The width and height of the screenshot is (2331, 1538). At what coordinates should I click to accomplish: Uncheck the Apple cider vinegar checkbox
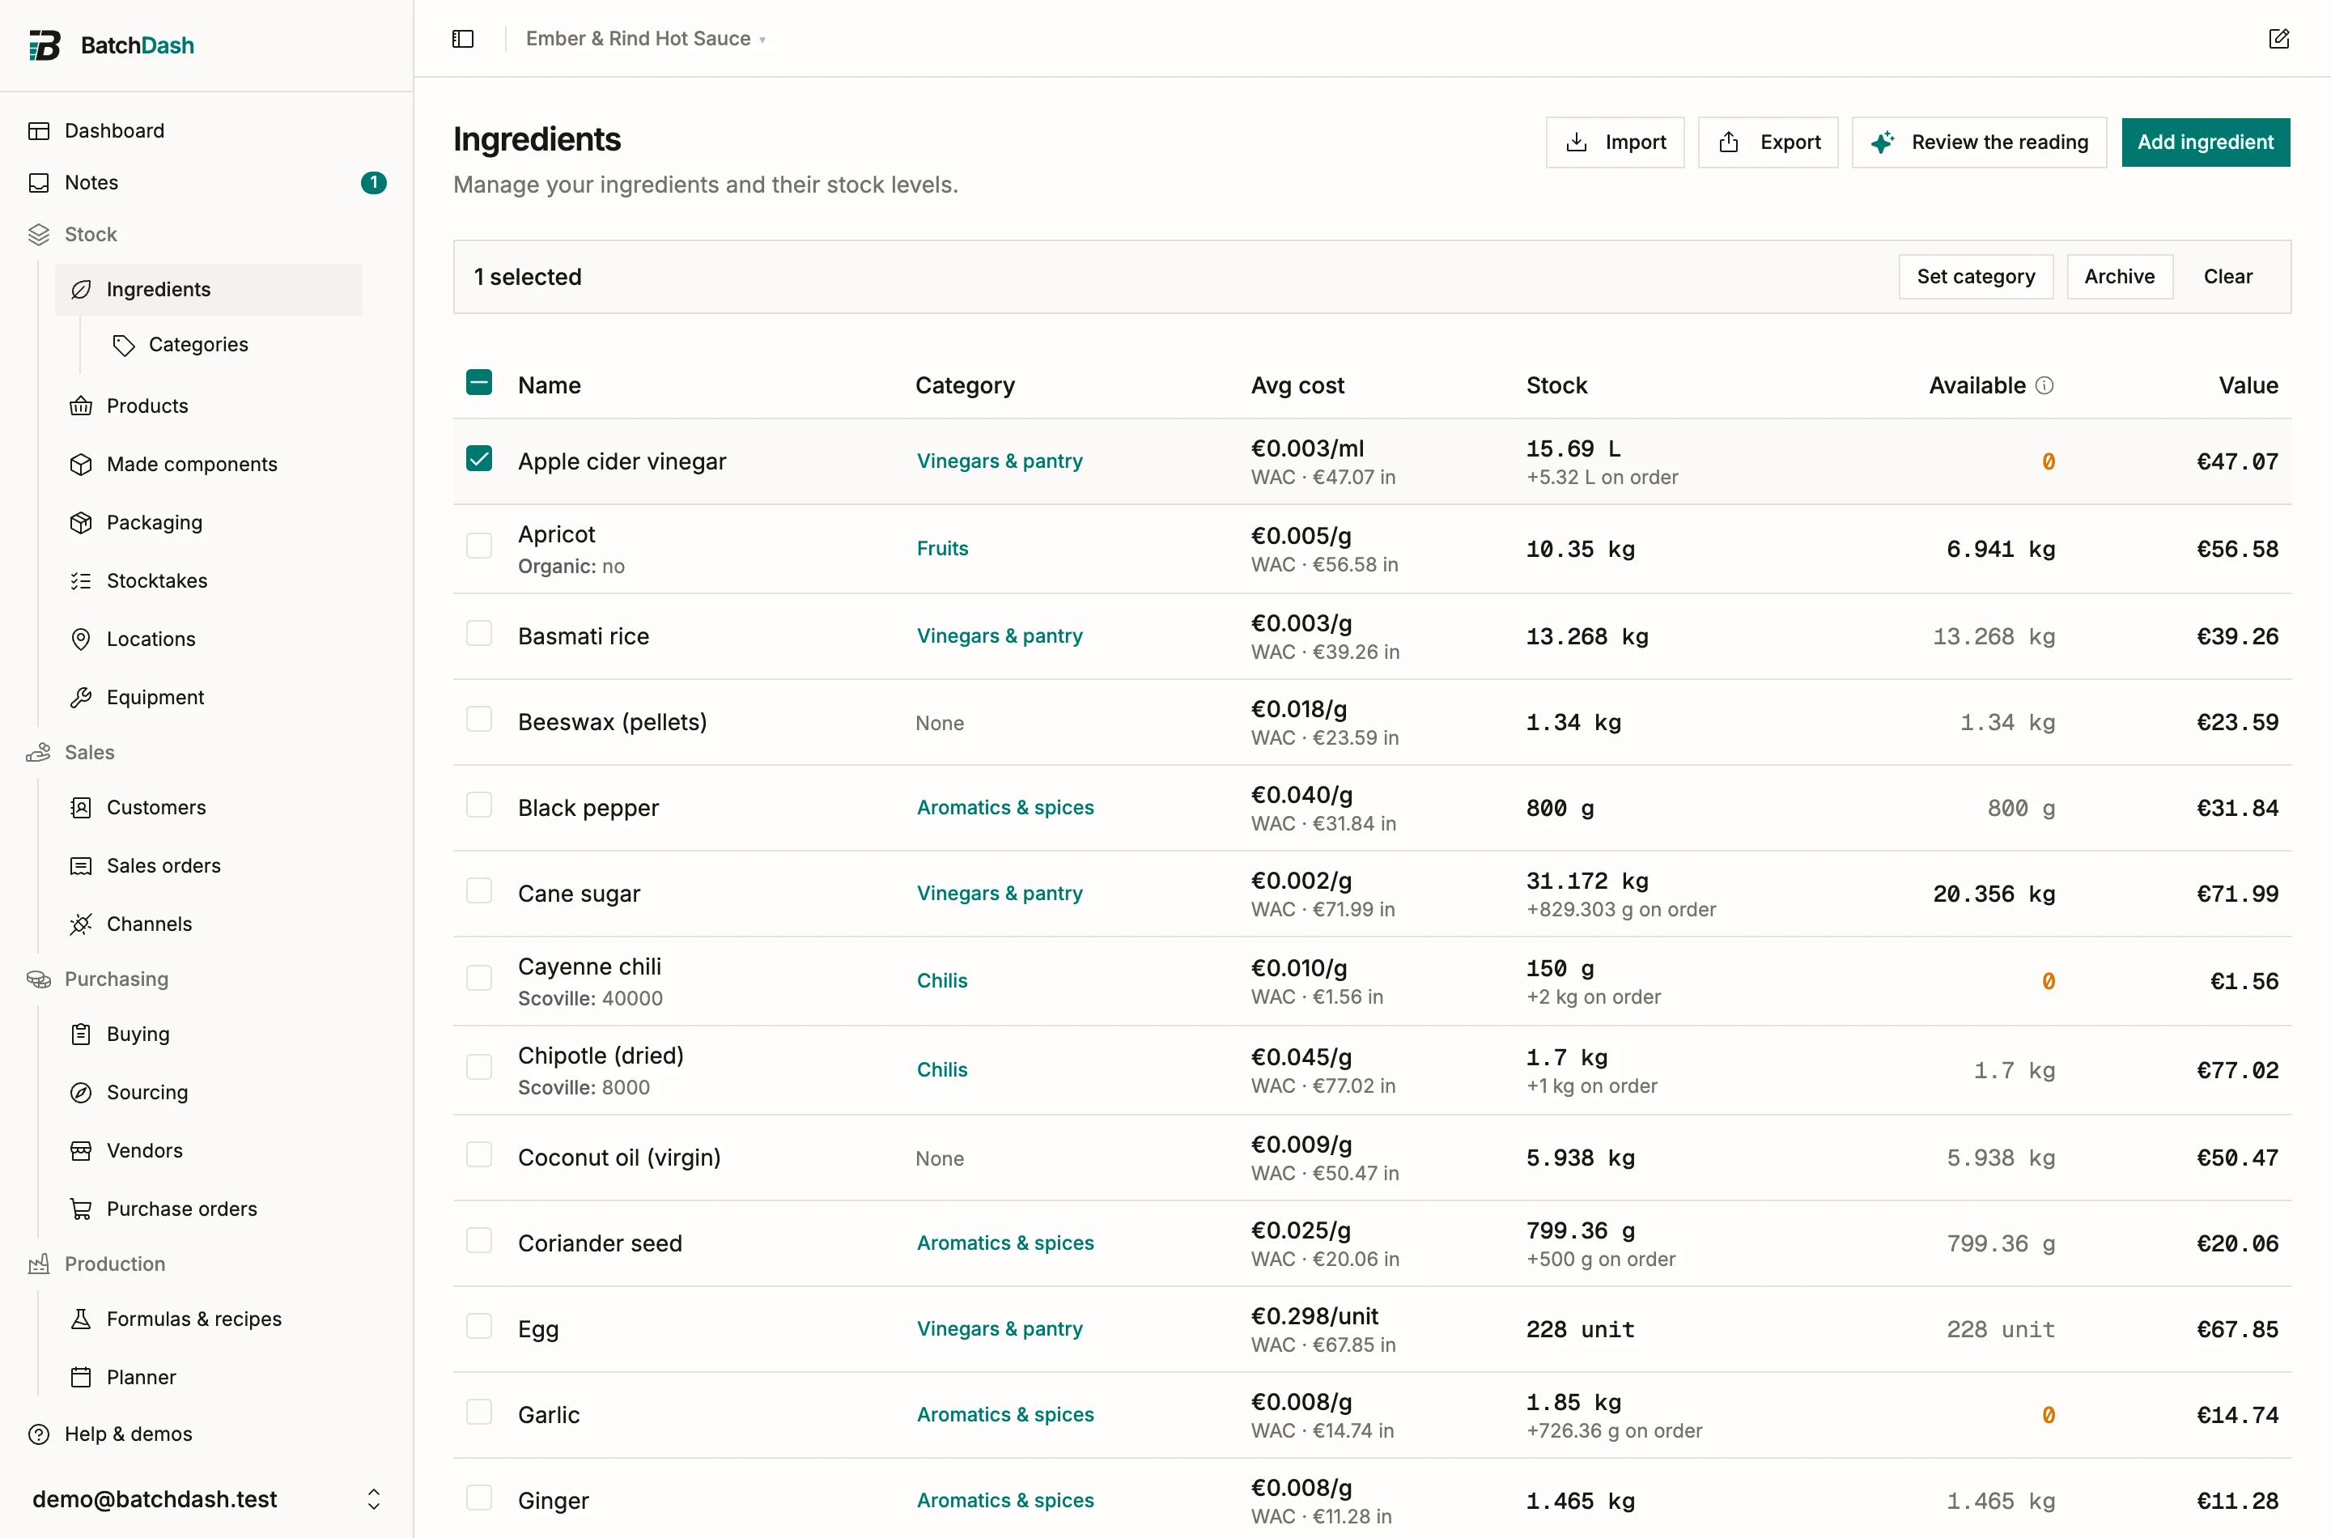click(478, 458)
